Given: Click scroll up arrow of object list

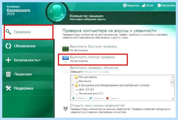Looking at the screenshot, I should tap(172, 77).
